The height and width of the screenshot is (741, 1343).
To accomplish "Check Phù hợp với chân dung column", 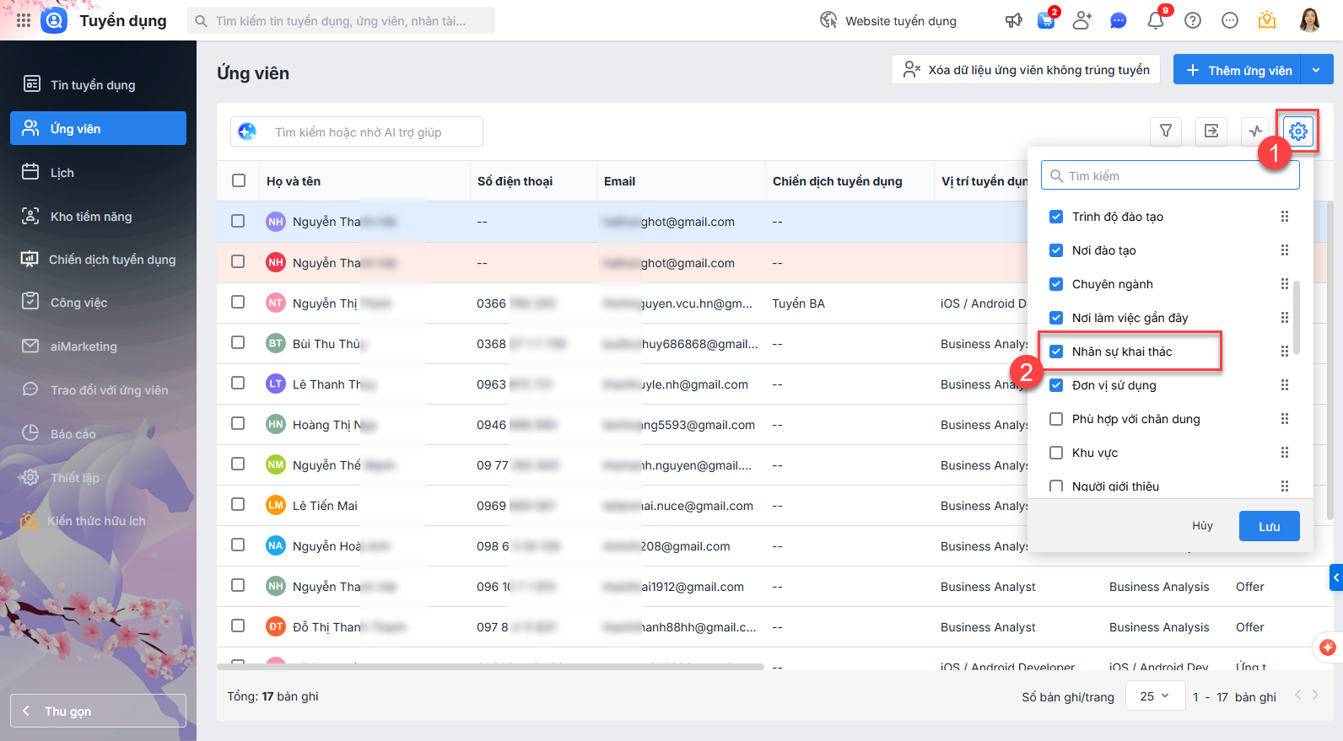I will click(x=1056, y=419).
